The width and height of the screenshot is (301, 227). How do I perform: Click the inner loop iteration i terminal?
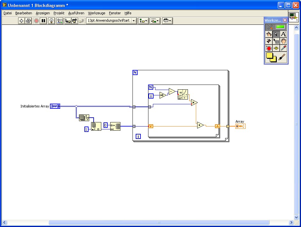[x=151, y=96]
